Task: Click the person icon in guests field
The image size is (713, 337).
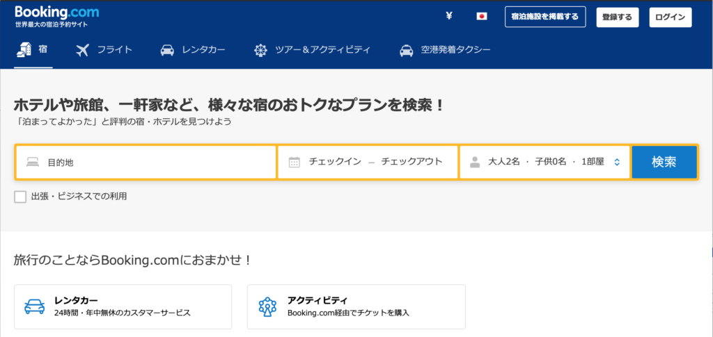Action: click(x=475, y=163)
